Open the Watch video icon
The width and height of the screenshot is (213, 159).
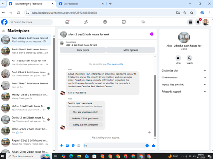click(x=105, y=22)
